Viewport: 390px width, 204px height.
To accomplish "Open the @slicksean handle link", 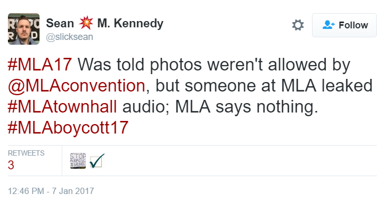I will 70,37.
